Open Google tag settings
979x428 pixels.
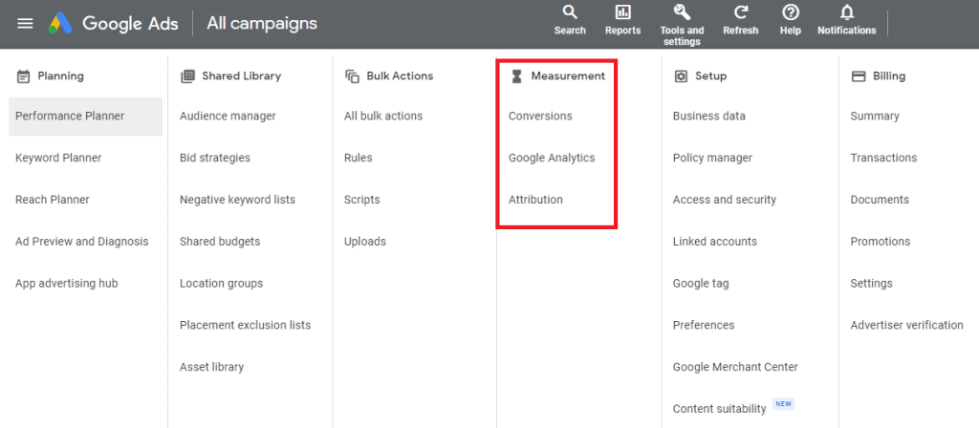(x=701, y=283)
